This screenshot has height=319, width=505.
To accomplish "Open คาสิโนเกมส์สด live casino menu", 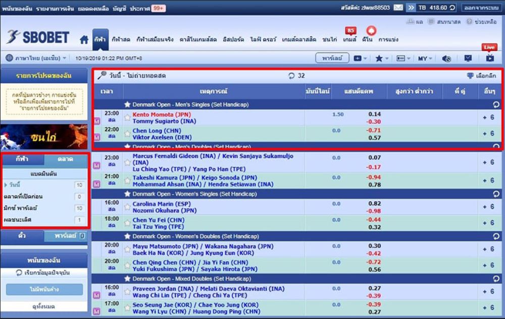I will point(198,39).
